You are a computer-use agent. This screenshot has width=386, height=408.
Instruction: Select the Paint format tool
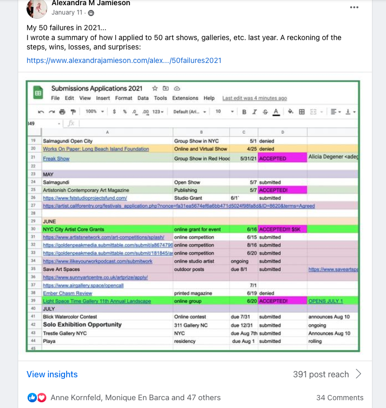click(x=73, y=112)
